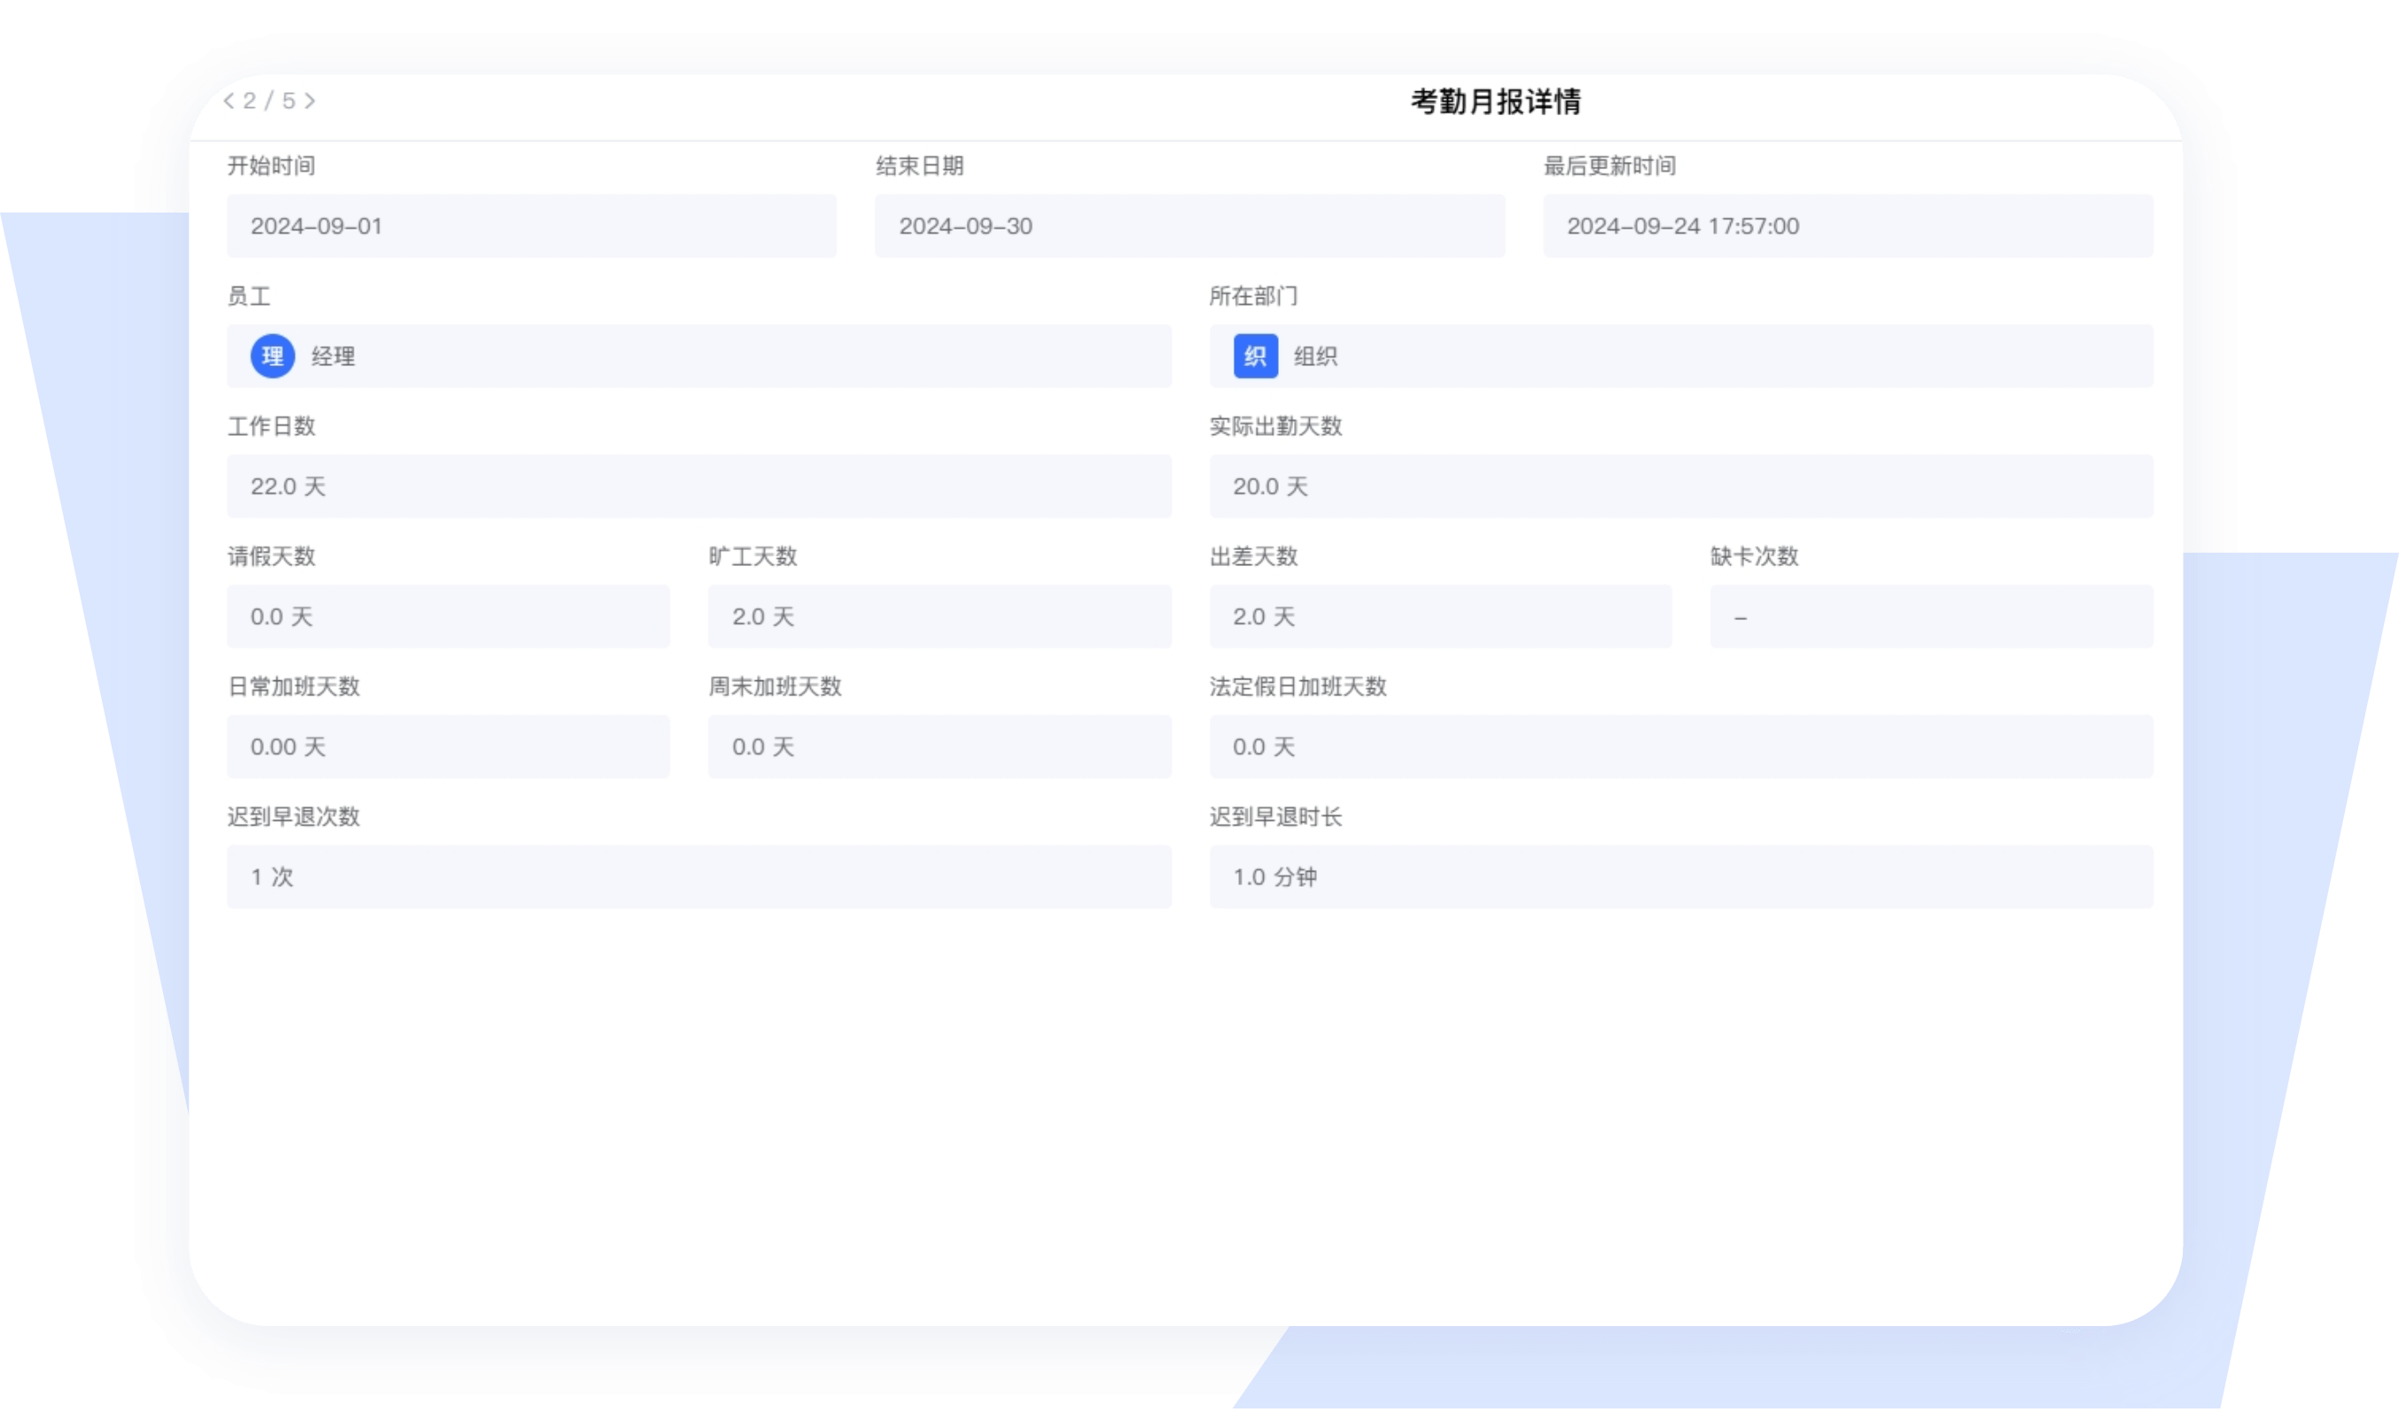Click the employee name 经理

pos(334,357)
